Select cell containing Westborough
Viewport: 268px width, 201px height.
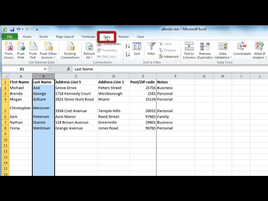(113, 94)
